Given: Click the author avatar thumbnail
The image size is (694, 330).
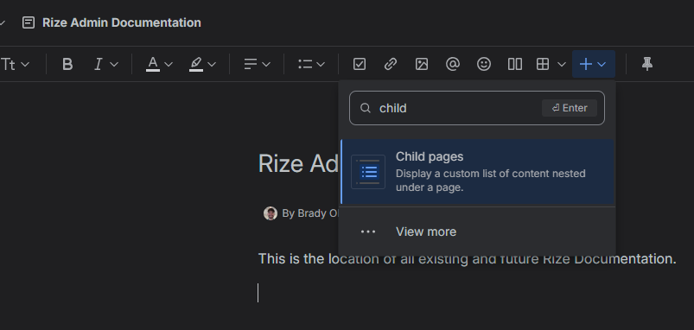Looking at the screenshot, I should (x=270, y=213).
